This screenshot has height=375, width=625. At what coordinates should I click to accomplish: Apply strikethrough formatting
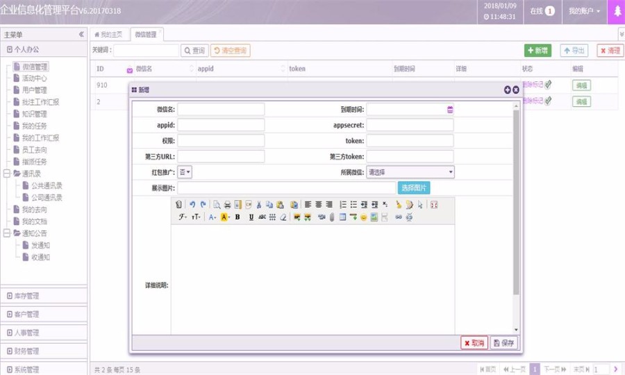tap(262, 217)
